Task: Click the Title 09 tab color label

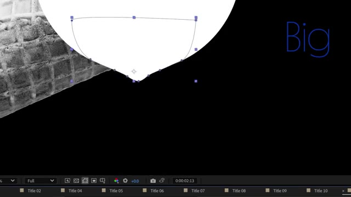Action: point(268,190)
